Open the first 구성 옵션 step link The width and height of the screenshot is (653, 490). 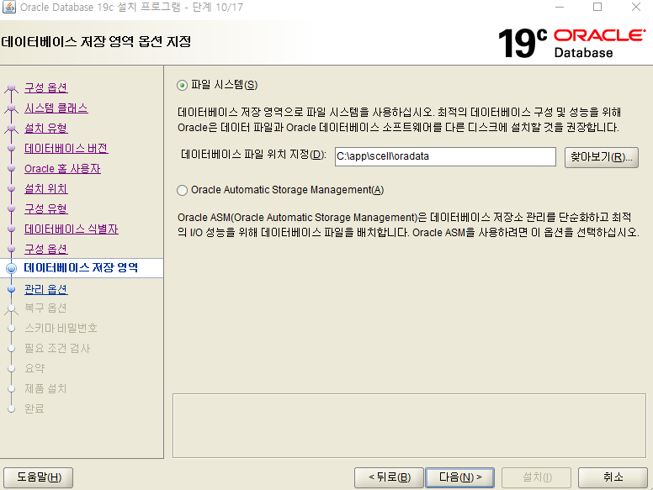point(45,87)
